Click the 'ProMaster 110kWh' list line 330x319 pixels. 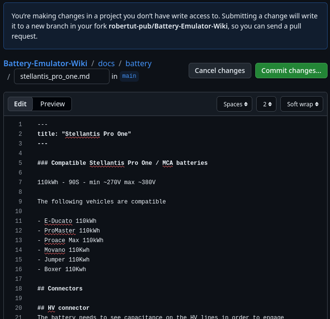coord(69,231)
